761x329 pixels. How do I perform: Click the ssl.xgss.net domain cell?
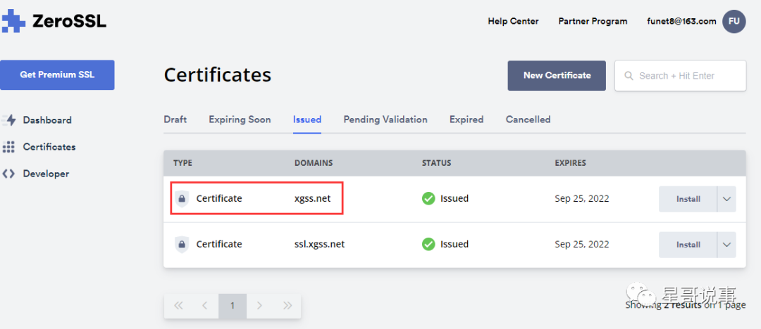coord(319,244)
